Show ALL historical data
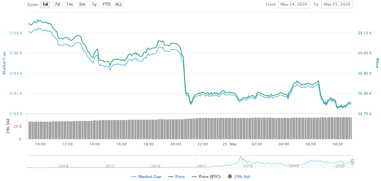Viewport: 381px width, 181px height. point(119,4)
